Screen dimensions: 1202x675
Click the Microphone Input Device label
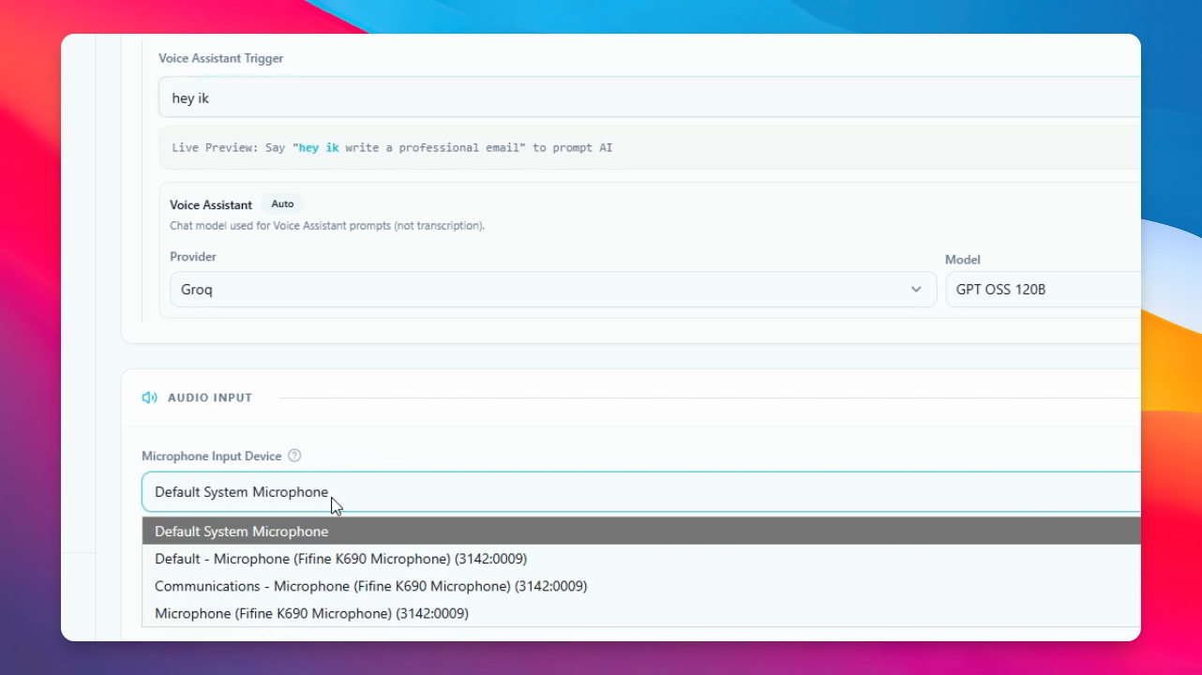pyautogui.click(x=212, y=456)
